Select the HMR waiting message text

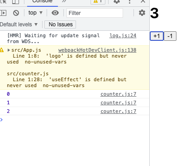53,39
